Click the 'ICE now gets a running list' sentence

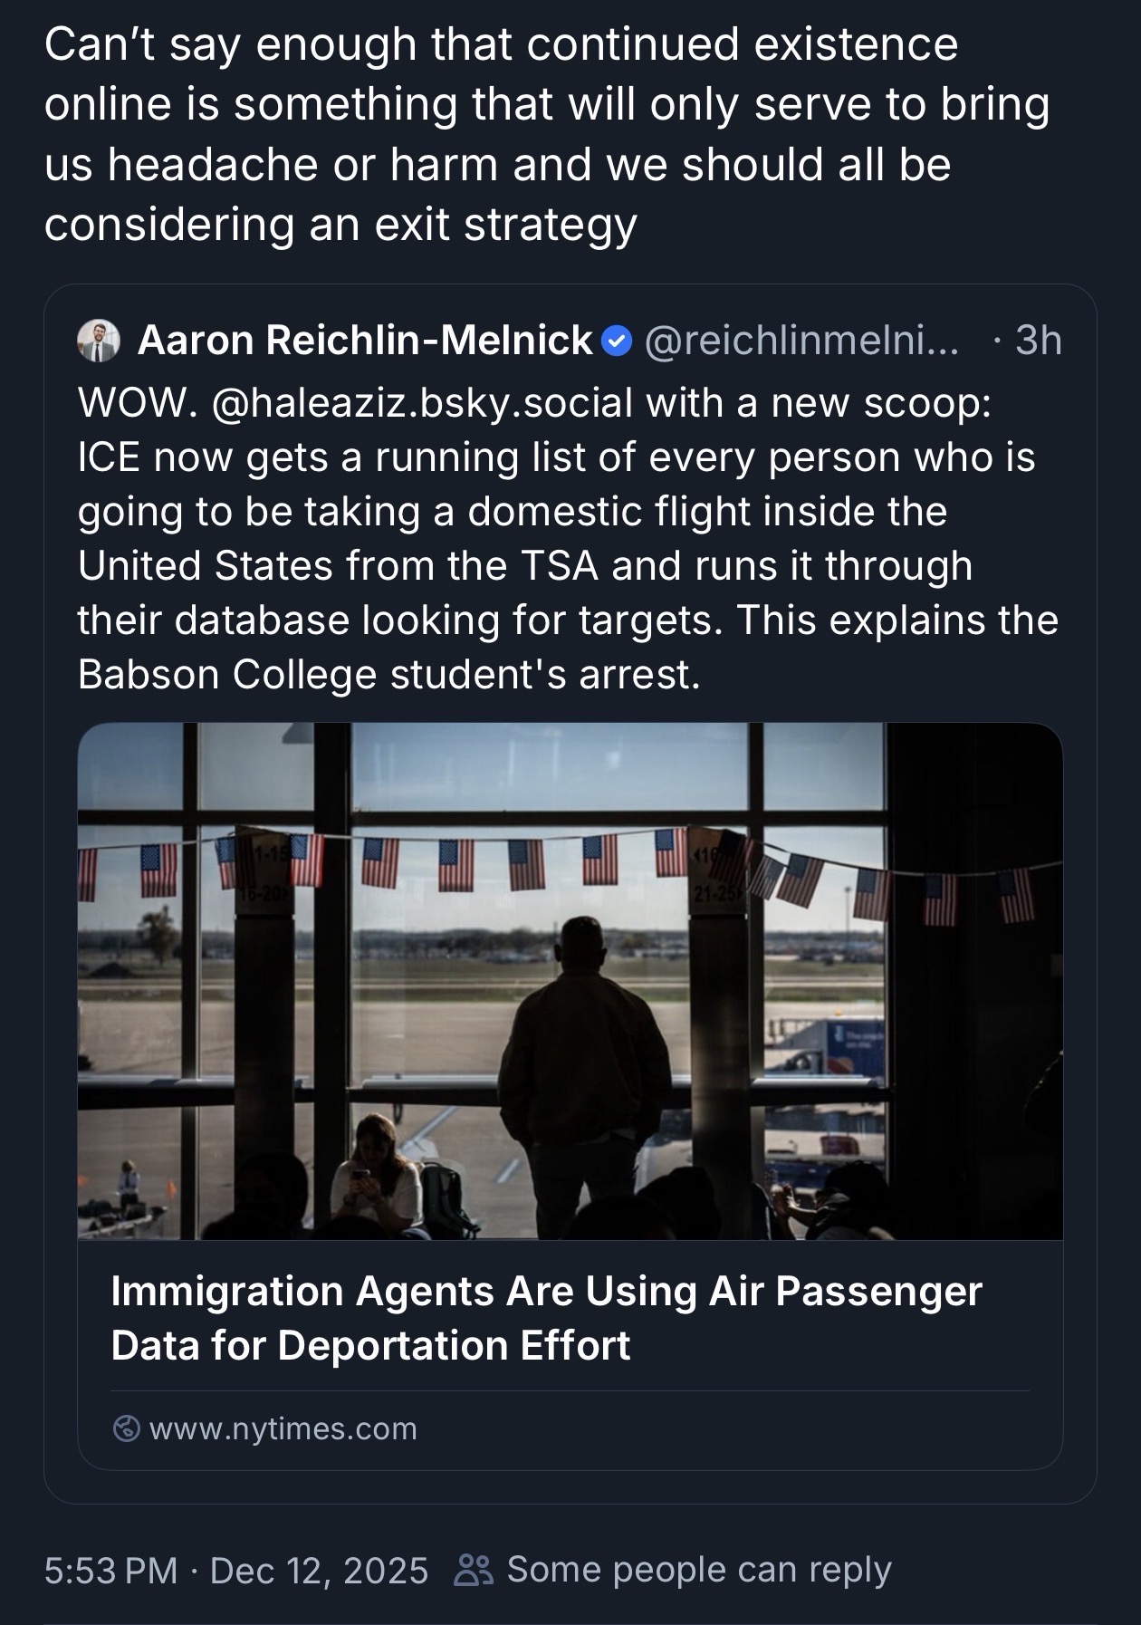pyautogui.click(x=555, y=457)
